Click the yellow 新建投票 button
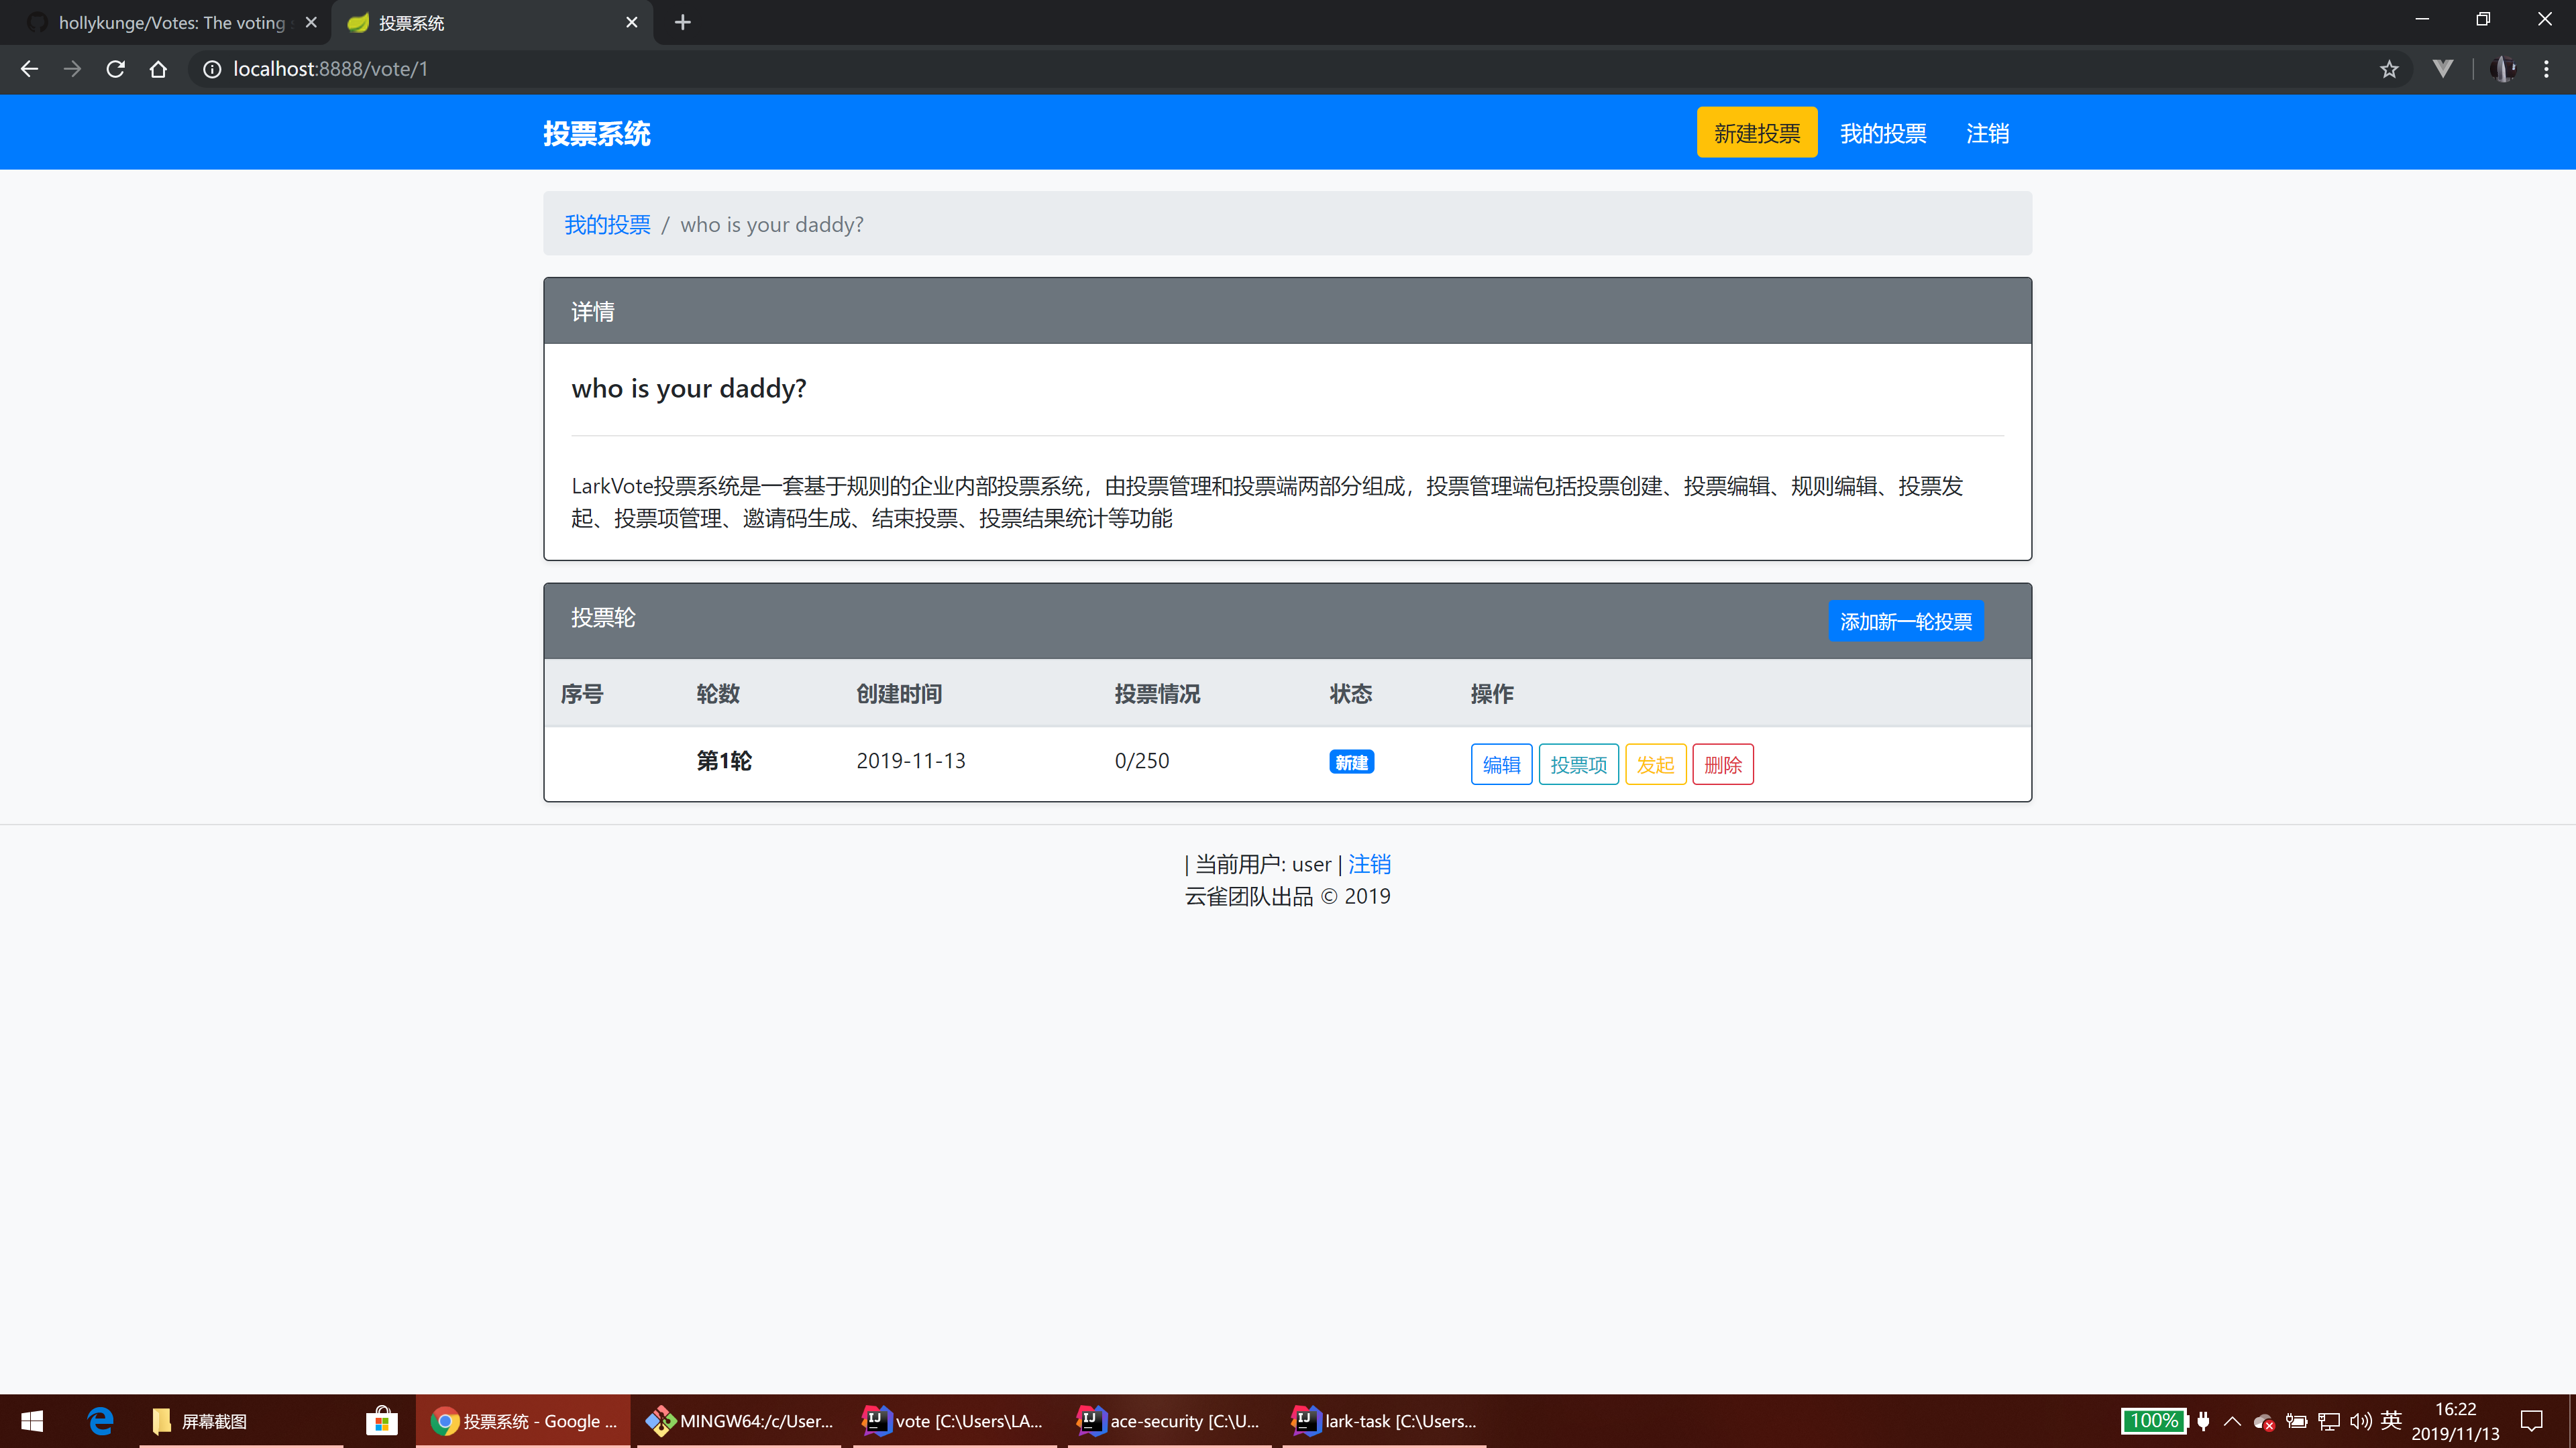Screen dimensions: 2576x1448 coord(1757,133)
